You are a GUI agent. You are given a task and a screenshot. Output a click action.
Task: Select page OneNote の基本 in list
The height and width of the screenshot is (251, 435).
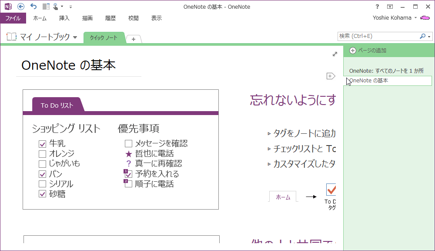pyautogui.click(x=388, y=81)
